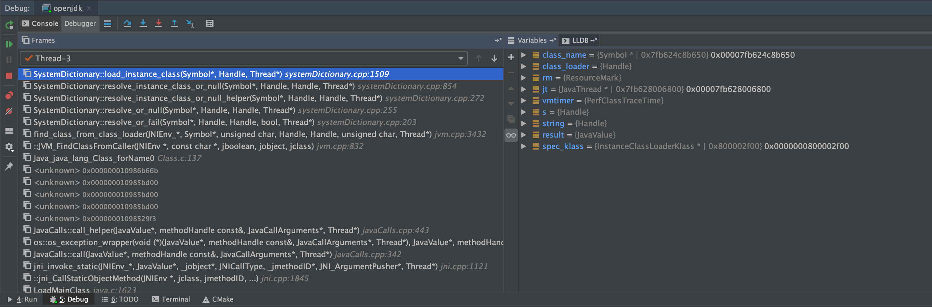Expand the class_name variable

click(524, 55)
